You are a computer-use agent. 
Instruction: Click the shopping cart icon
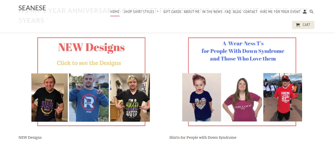[x=298, y=25]
